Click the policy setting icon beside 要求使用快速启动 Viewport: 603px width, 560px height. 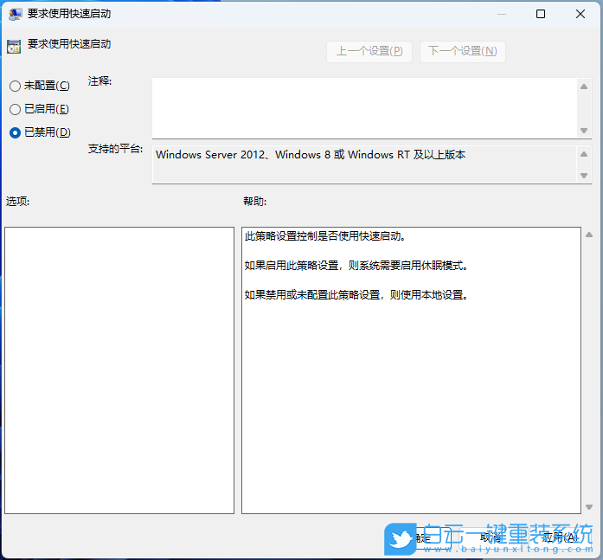coord(14,47)
